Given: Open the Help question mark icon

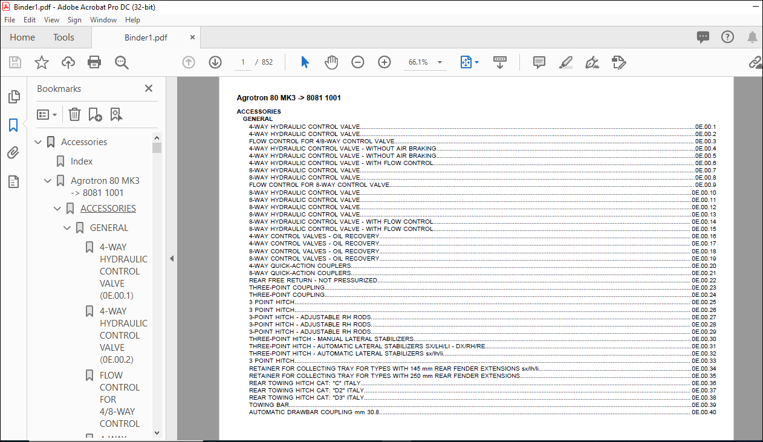Looking at the screenshot, I should click(727, 37).
